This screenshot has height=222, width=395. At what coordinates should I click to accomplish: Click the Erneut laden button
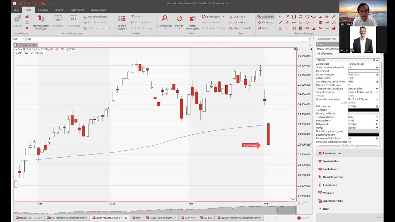pyautogui.click(x=211, y=17)
